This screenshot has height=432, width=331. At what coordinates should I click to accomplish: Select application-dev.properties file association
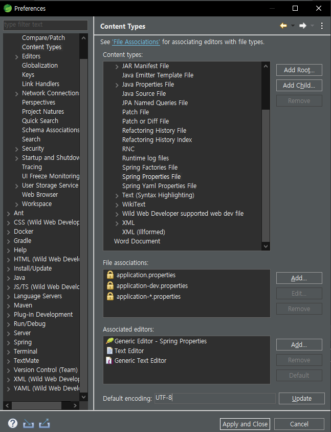(x=152, y=286)
